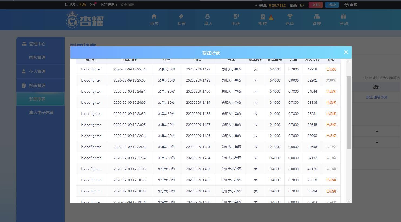Click period 20200209-1486 cell

pyautogui.click(x=198, y=136)
